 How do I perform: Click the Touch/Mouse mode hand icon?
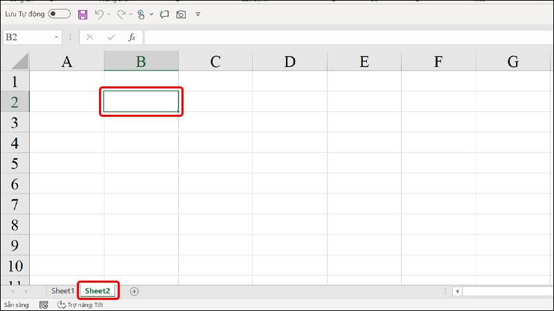point(141,15)
